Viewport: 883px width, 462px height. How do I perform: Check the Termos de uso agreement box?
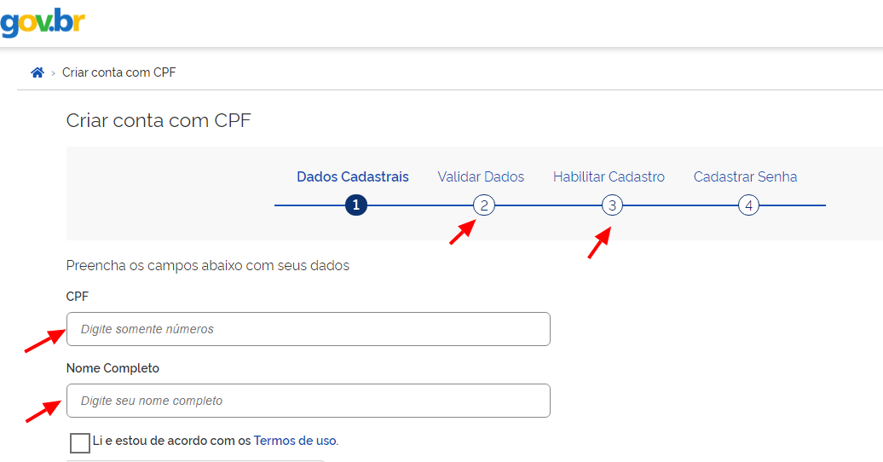(x=80, y=443)
